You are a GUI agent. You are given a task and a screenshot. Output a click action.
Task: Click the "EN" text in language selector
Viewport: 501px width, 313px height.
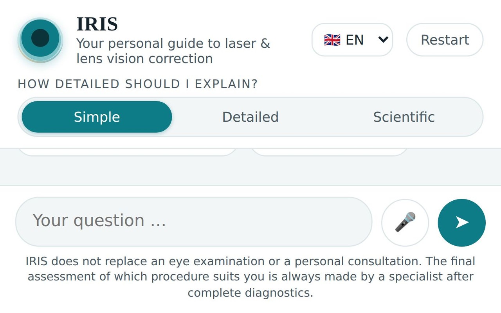(x=355, y=40)
